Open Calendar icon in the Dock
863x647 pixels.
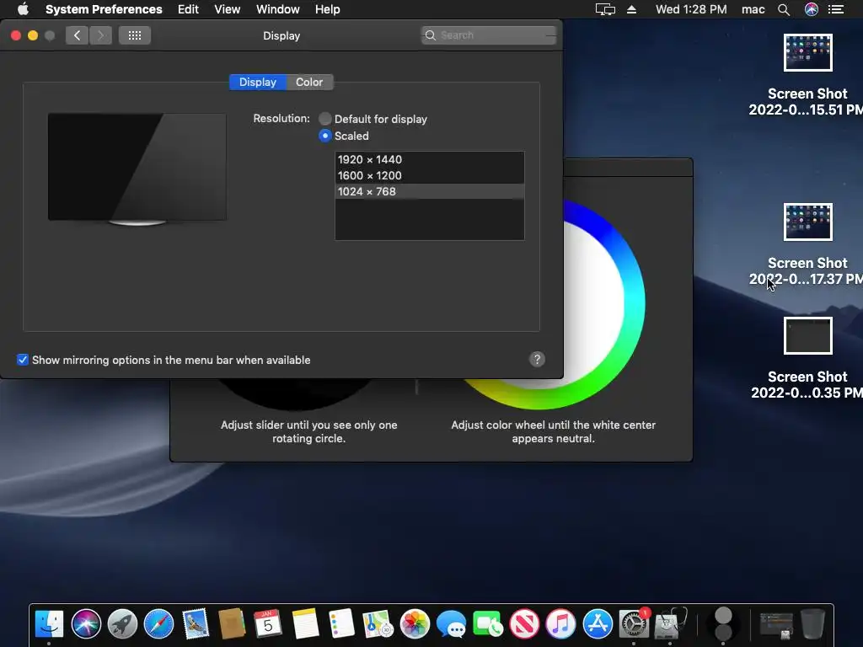click(x=268, y=624)
